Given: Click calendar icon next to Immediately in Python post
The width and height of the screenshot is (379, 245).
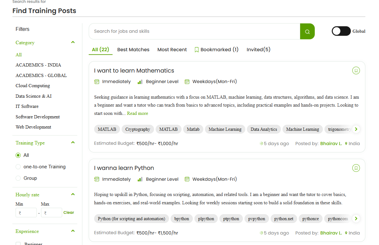Looking at the screenshot, I should [x=97, y=179].
